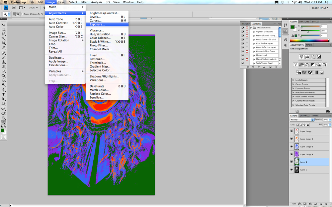Switch to the Channels tab
The height and width of the screenshot is (207, 332).
click(305, 116)
